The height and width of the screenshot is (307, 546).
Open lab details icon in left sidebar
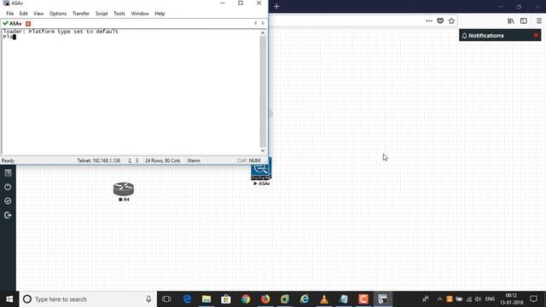8,173
